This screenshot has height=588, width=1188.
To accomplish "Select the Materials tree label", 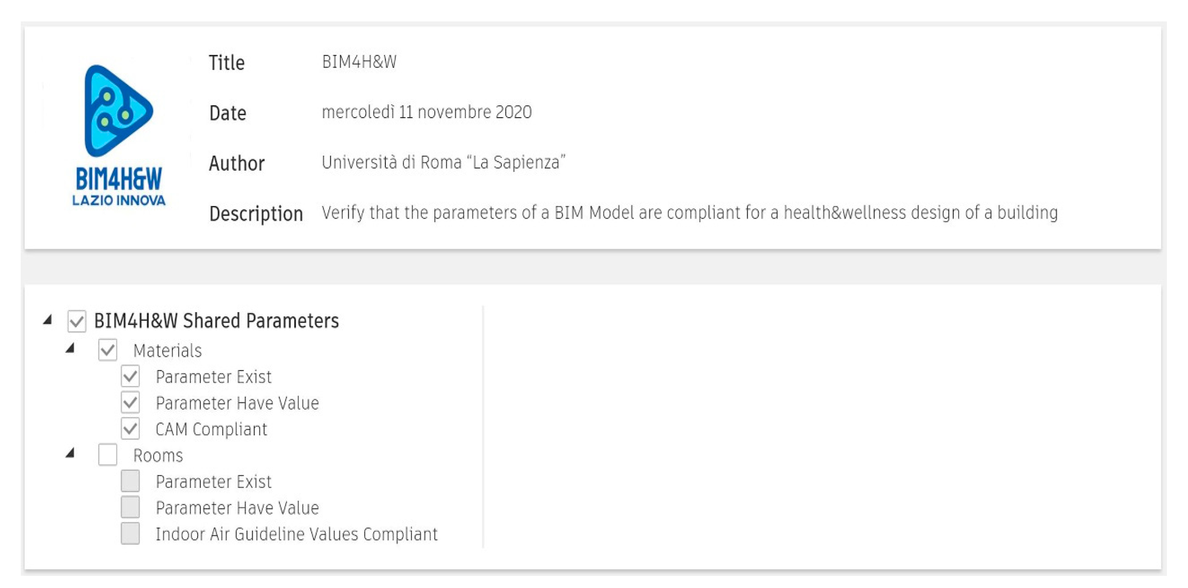I will coord(167,351).
